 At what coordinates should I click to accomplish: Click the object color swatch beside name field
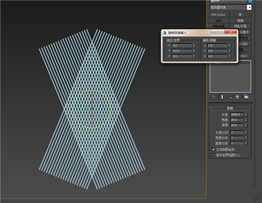coord(250,1)
